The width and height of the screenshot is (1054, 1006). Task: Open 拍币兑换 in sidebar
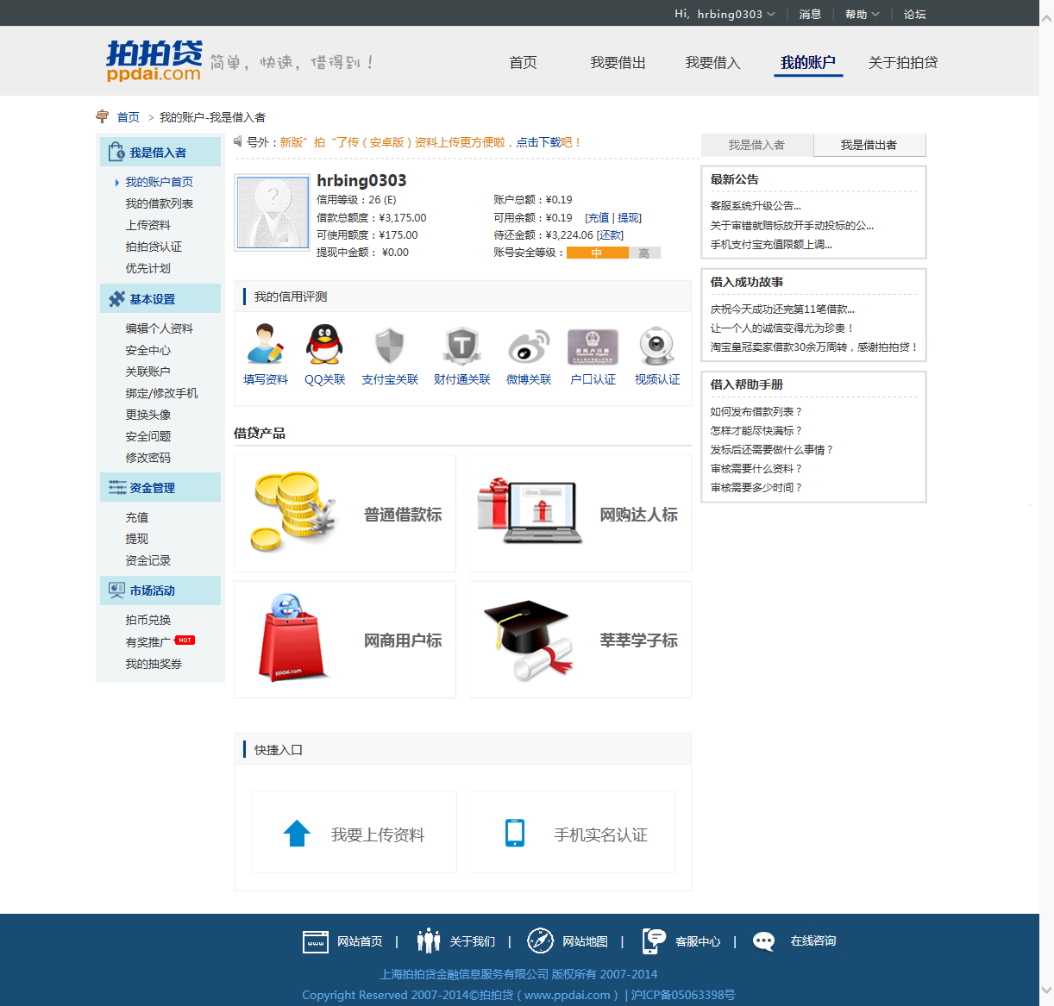coord(148,620)
